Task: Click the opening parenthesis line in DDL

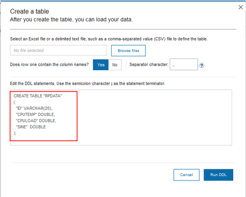Action: [x=14, y=102]
